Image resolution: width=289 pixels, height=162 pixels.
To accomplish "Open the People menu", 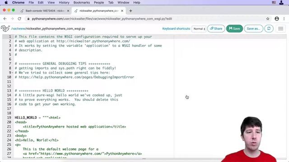I will (x=99, y=3).
